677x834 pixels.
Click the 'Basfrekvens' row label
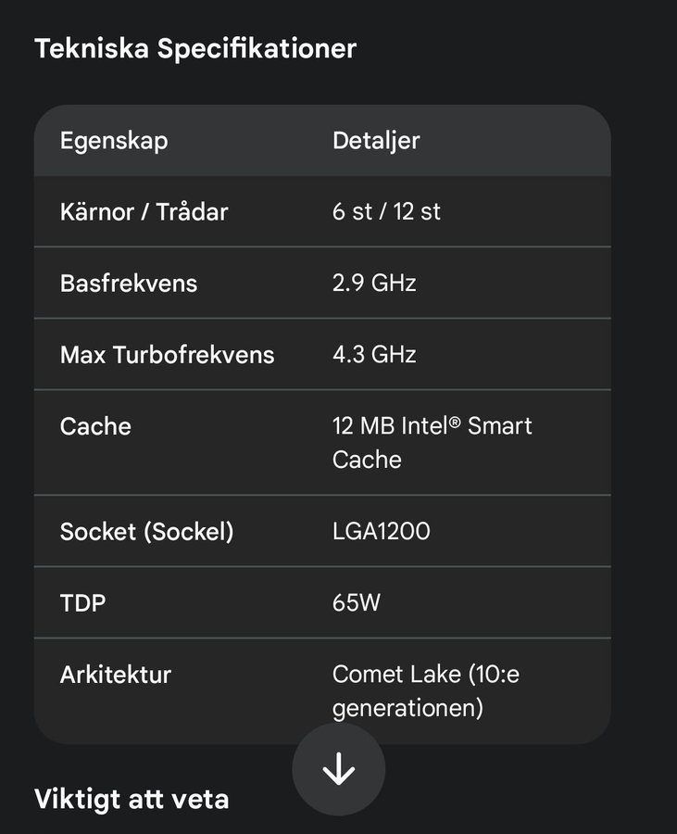129,283
